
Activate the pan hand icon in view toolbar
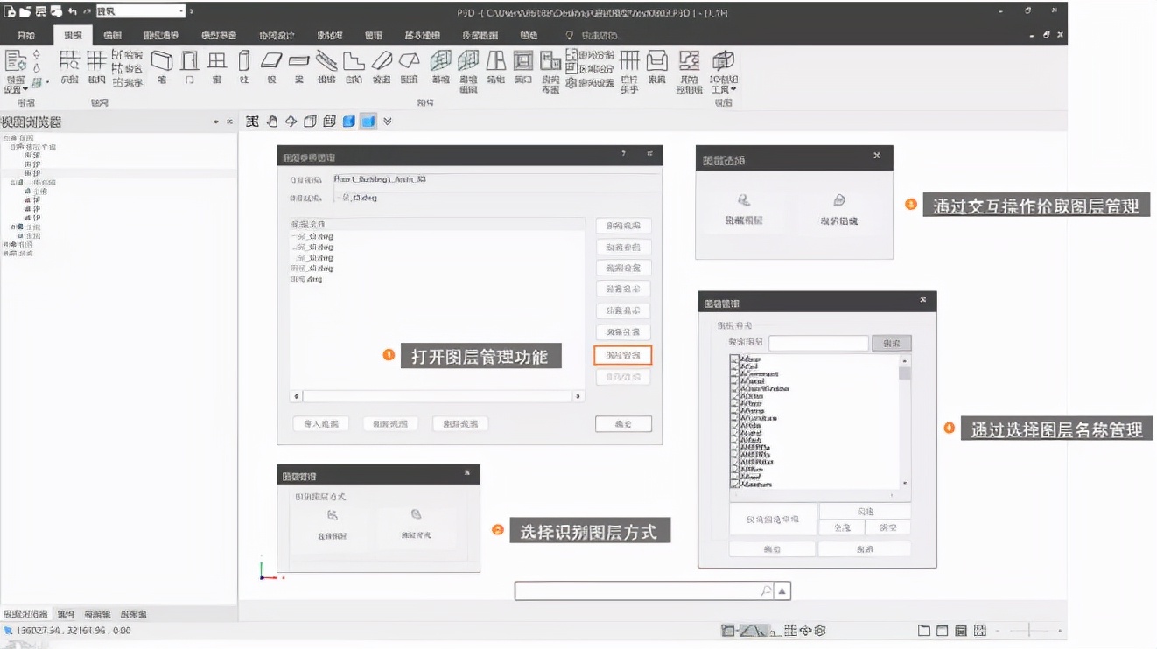[x=272, y=122]
